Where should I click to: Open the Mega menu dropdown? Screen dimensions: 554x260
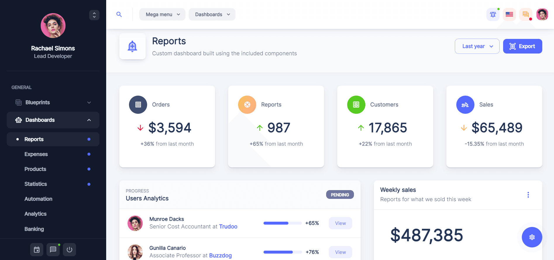[162, 14]
